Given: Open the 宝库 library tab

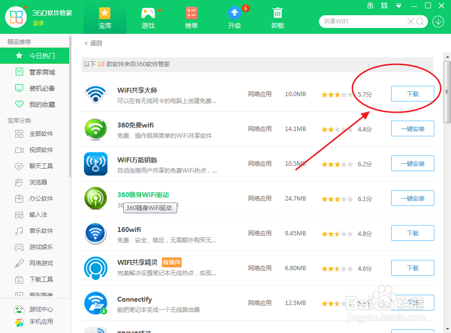Looking at the screenshot, I should tap(105, 18).
